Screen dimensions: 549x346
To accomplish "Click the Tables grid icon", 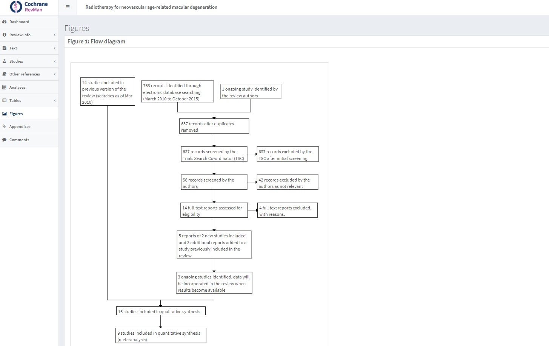I will [5, 100].
